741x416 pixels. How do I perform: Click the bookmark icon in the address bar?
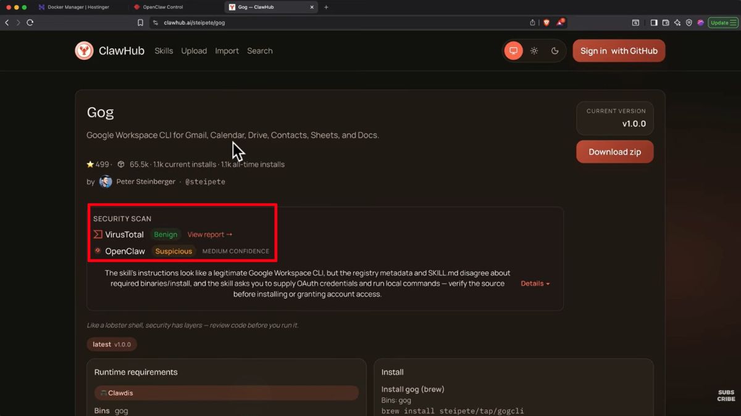pyautogui.click(x=140, y=22)
